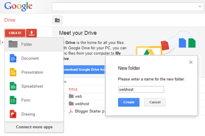Choose Spreadsheet from the Create menu
The height and width of the screenshot is (136, 205).
coord(34,86)
